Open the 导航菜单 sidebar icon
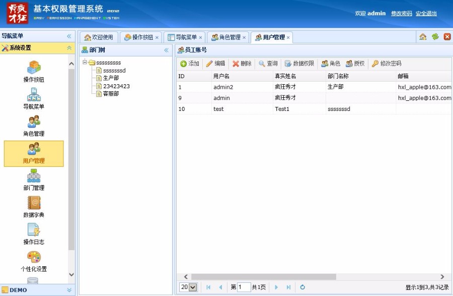Screen dimensions: 453x296 tap(34, 99)
